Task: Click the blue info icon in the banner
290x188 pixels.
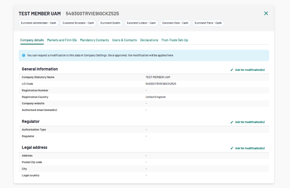Action: click(24, 55)
